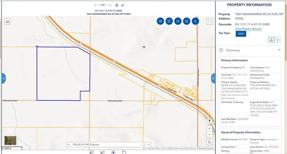
Task: Click the home default extent button
Action: click(209, 142)
